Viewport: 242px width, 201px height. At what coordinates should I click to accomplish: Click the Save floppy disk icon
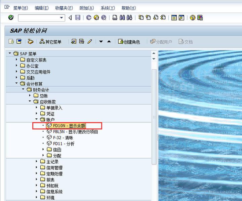coord(78,17)
